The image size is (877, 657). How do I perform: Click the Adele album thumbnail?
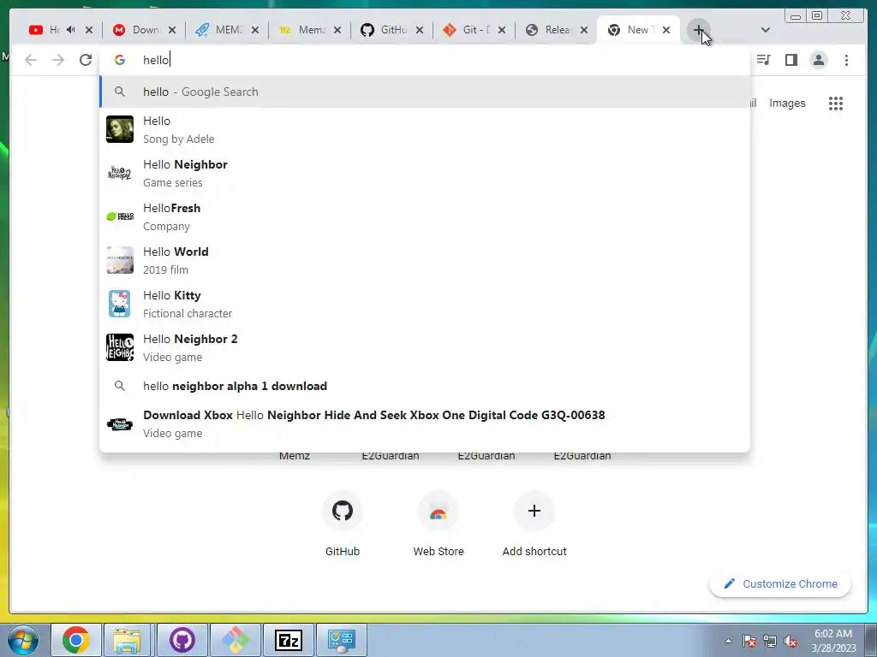pos(120,129)
